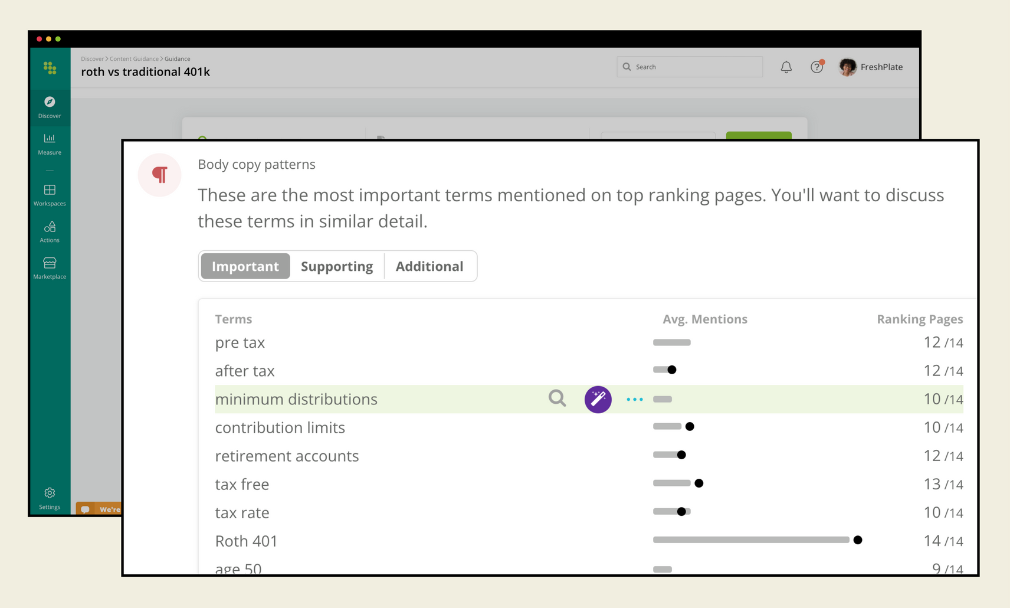Viewport: 1010px width, 608px height.
Task: Click the purple magic wand icon
Action: pos(598,399)
